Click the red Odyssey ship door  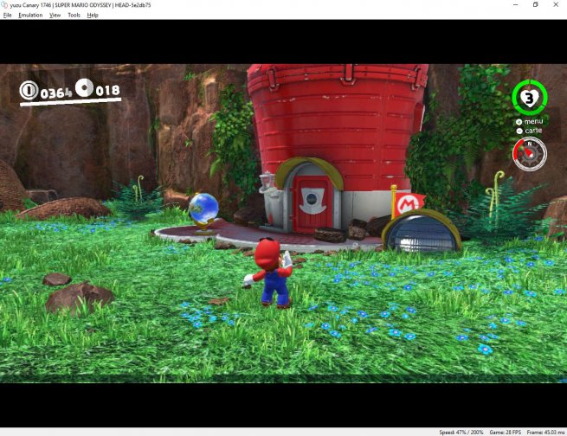312,204
